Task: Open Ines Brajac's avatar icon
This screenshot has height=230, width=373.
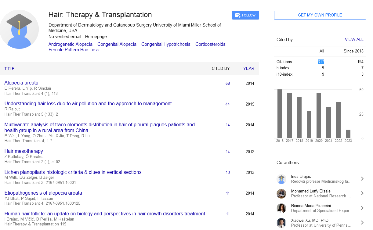Action: (x=281, y=179)
